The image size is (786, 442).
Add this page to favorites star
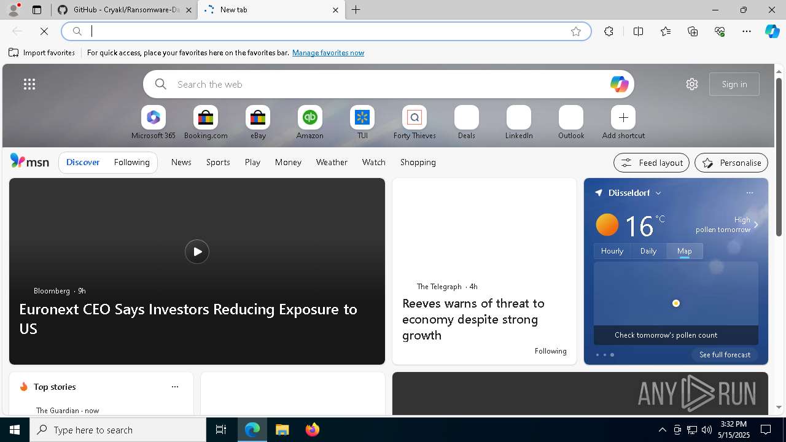coord(576,31)
